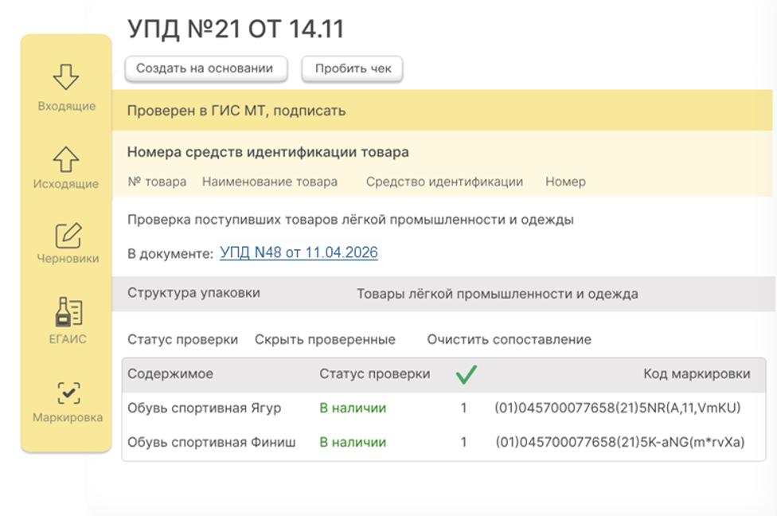Click Статус проверки above the table
This screenshot has height=516, width=777.
[182, 340]
